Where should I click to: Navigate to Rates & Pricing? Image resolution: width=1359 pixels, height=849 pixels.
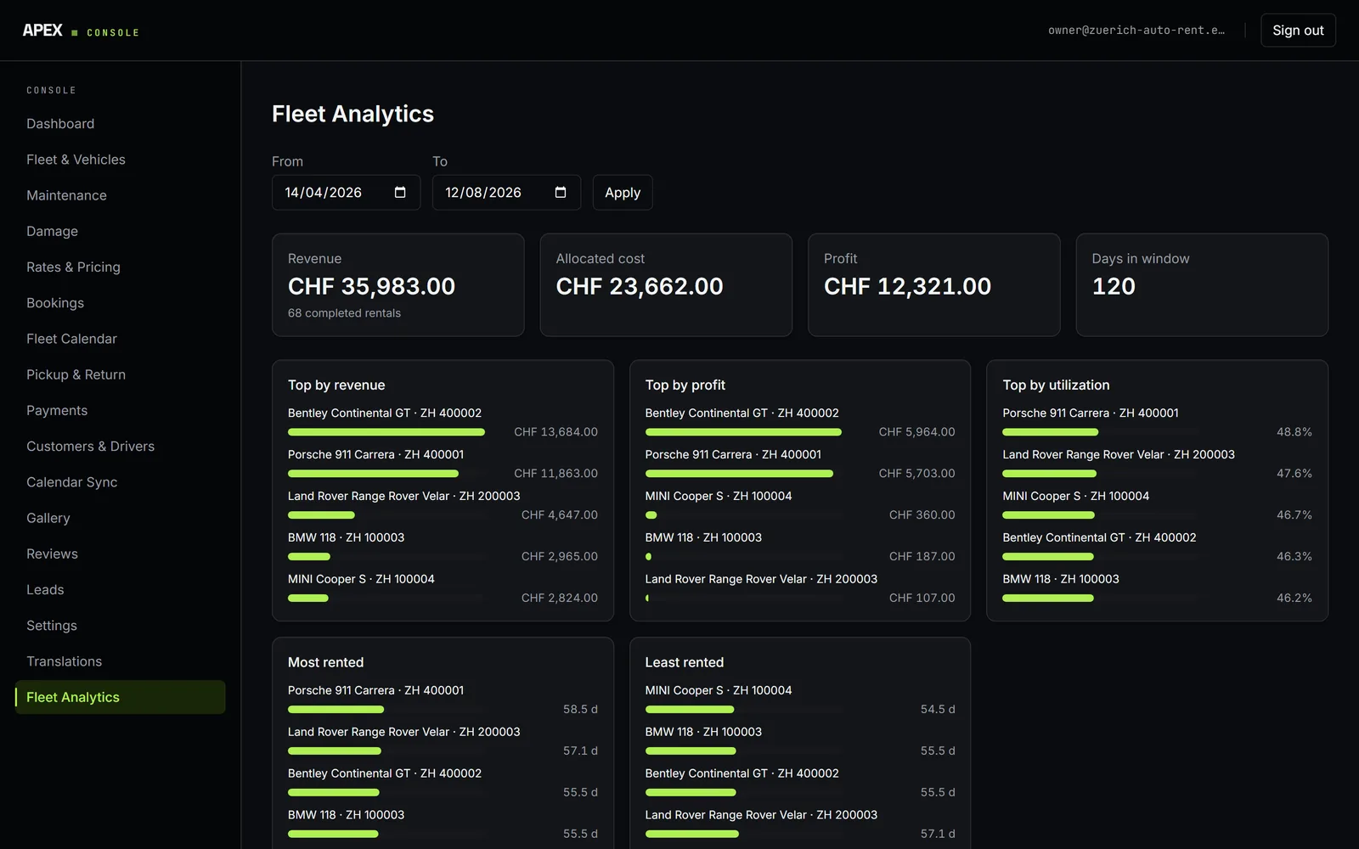(73, 267)
